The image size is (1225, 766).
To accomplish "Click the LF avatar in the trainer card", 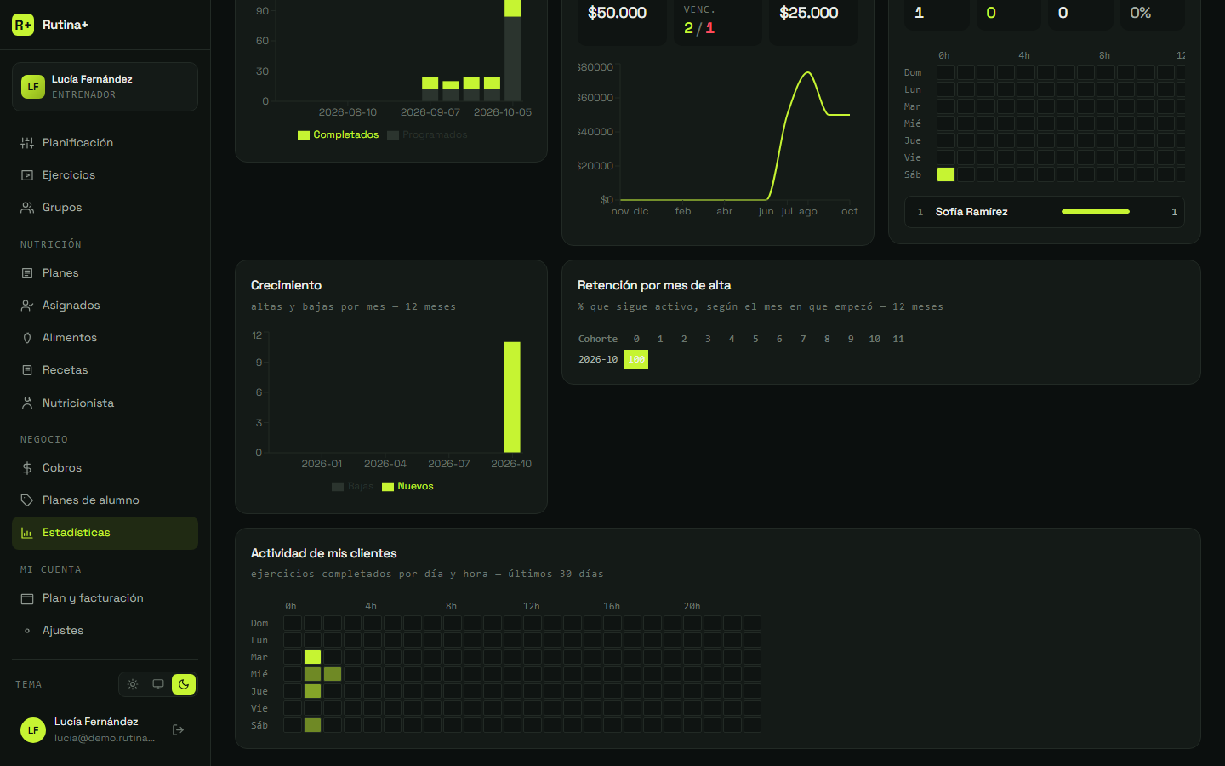I will tap(33, 87).
